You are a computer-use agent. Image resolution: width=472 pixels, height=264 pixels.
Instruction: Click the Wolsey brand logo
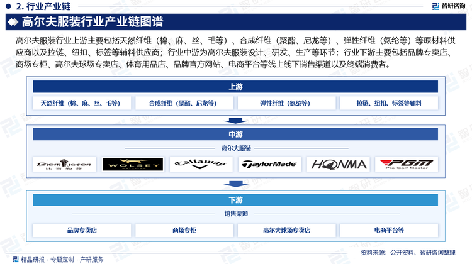pos(133,164)
